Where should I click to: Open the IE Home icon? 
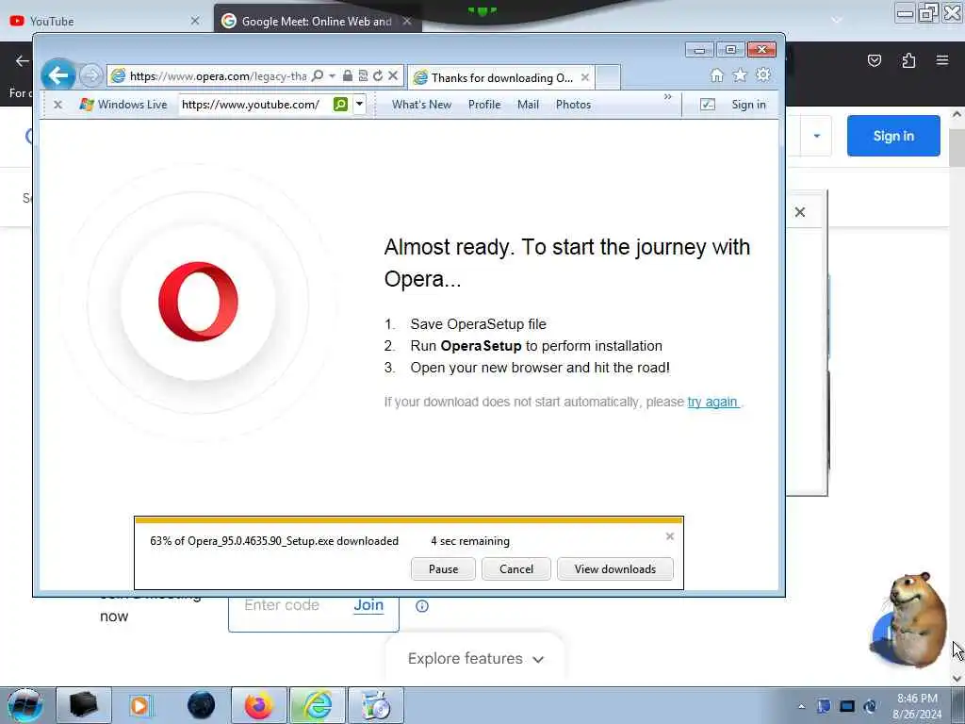717,75
